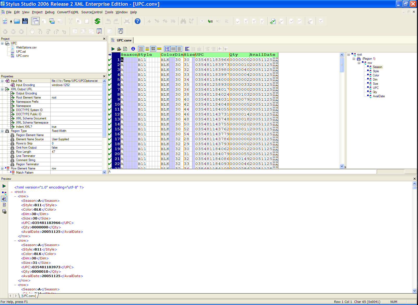Screen dimensions: 418x305
Task: Toggle the tree view button in the Preview sidebar
Action: [x=4, y=193]
